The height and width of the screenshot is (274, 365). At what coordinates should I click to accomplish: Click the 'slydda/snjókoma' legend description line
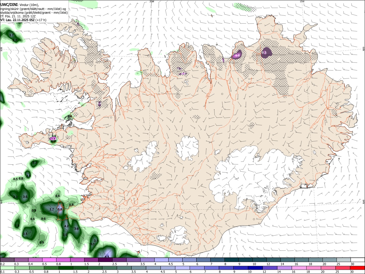pyautogui.click(x=34, y=13)
